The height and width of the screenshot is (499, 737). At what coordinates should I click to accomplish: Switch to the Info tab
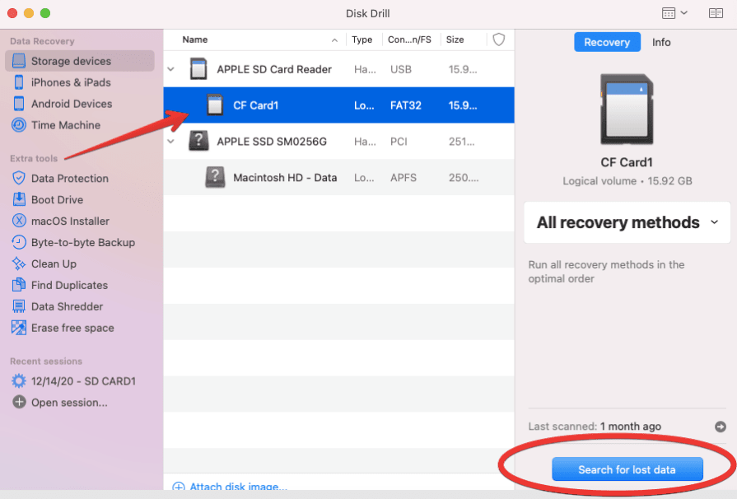click(x=661, y=42)
